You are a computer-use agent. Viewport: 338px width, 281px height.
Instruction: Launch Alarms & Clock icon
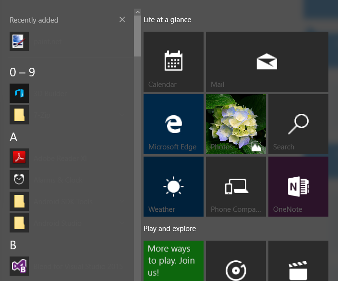(x=19, y=180)
